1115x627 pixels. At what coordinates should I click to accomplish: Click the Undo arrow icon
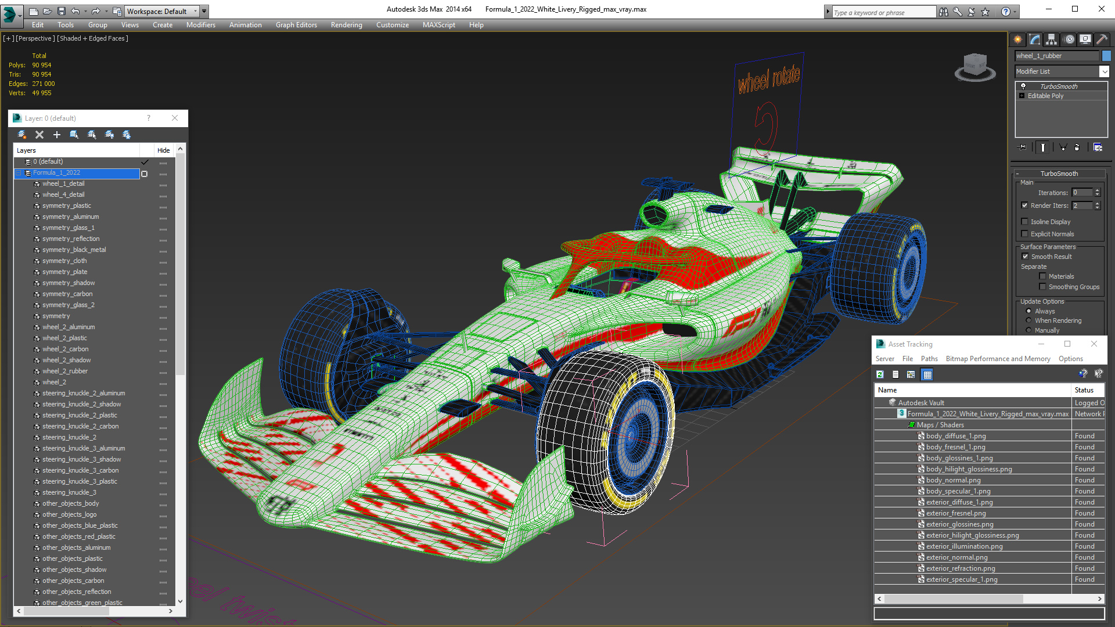pyautogui.click(x=75, y=11)
